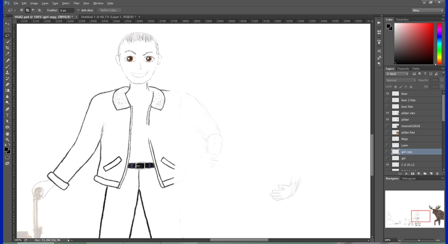Select the Clone Stamp tool
Screen dimensions: 448x244
pyautogui.click(x=7, y=73)
